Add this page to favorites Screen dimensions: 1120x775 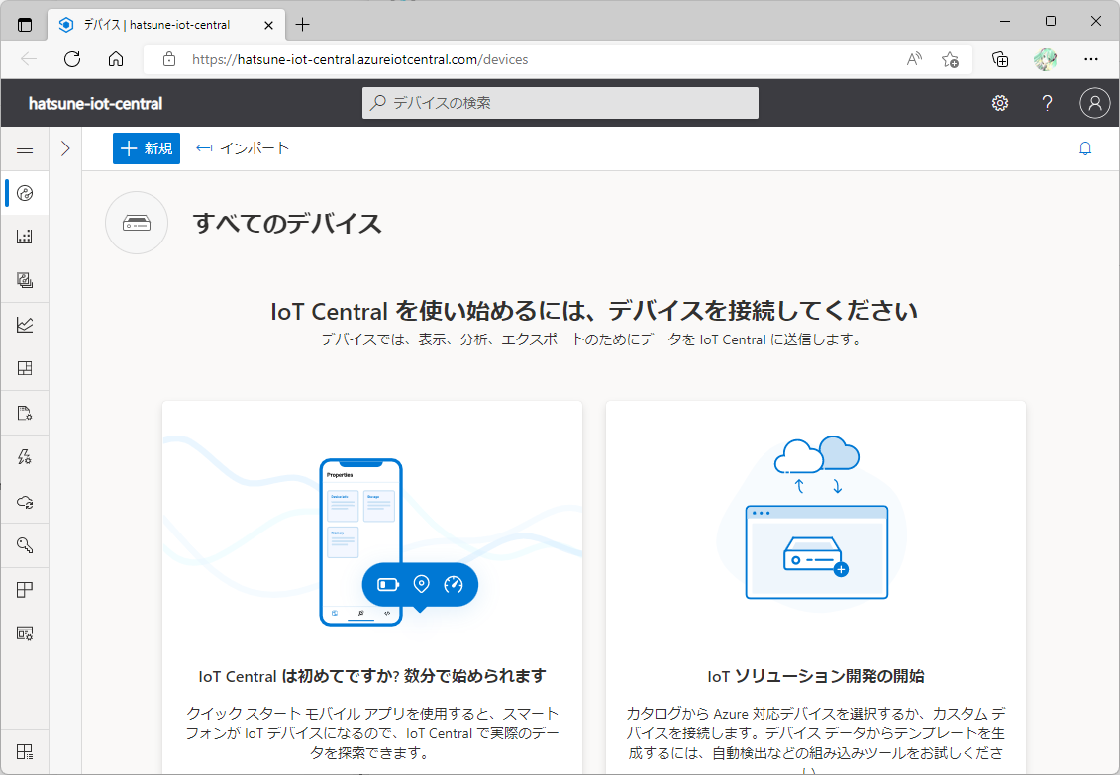(x=950, y=59)
